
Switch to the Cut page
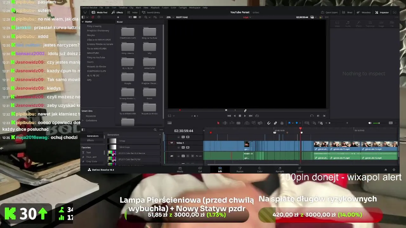(x=200, y=169)
